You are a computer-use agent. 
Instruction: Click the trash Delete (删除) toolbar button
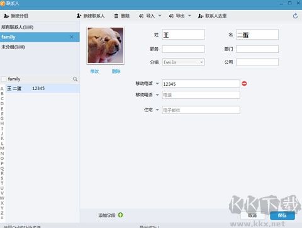point(121,16)
